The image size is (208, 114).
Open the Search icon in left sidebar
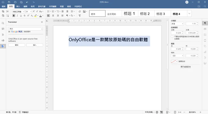pyautogui.click(x=3, y=23)
